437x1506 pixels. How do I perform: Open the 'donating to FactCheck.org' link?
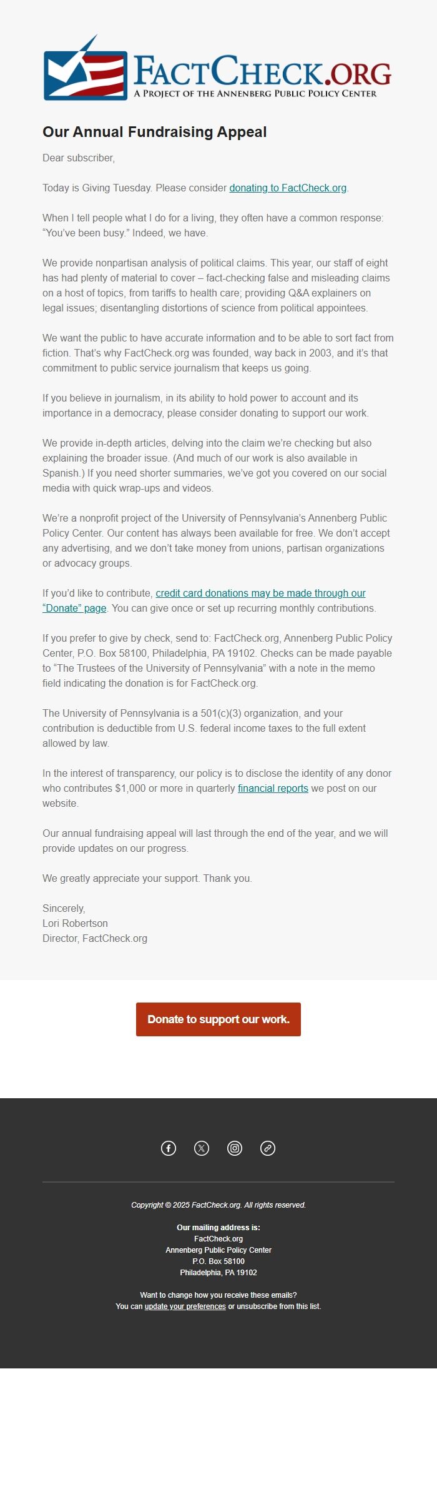(288, 188)
